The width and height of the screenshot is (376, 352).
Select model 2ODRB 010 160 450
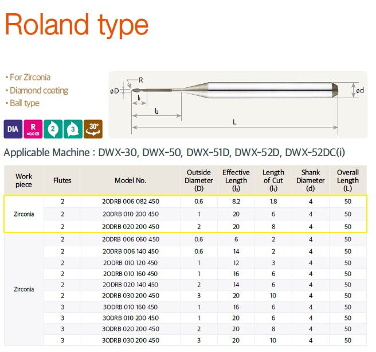(131, 274)
